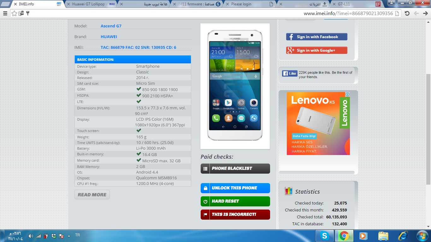
Task: Reload the current page
Action: 407,13
